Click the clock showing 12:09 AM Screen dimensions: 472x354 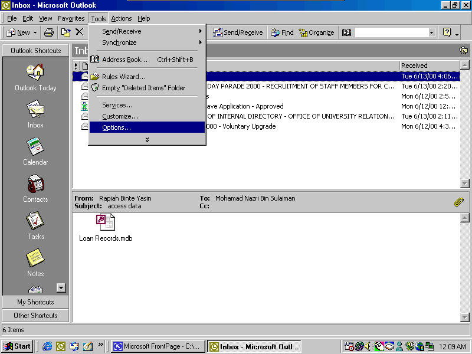coord(452,346)
